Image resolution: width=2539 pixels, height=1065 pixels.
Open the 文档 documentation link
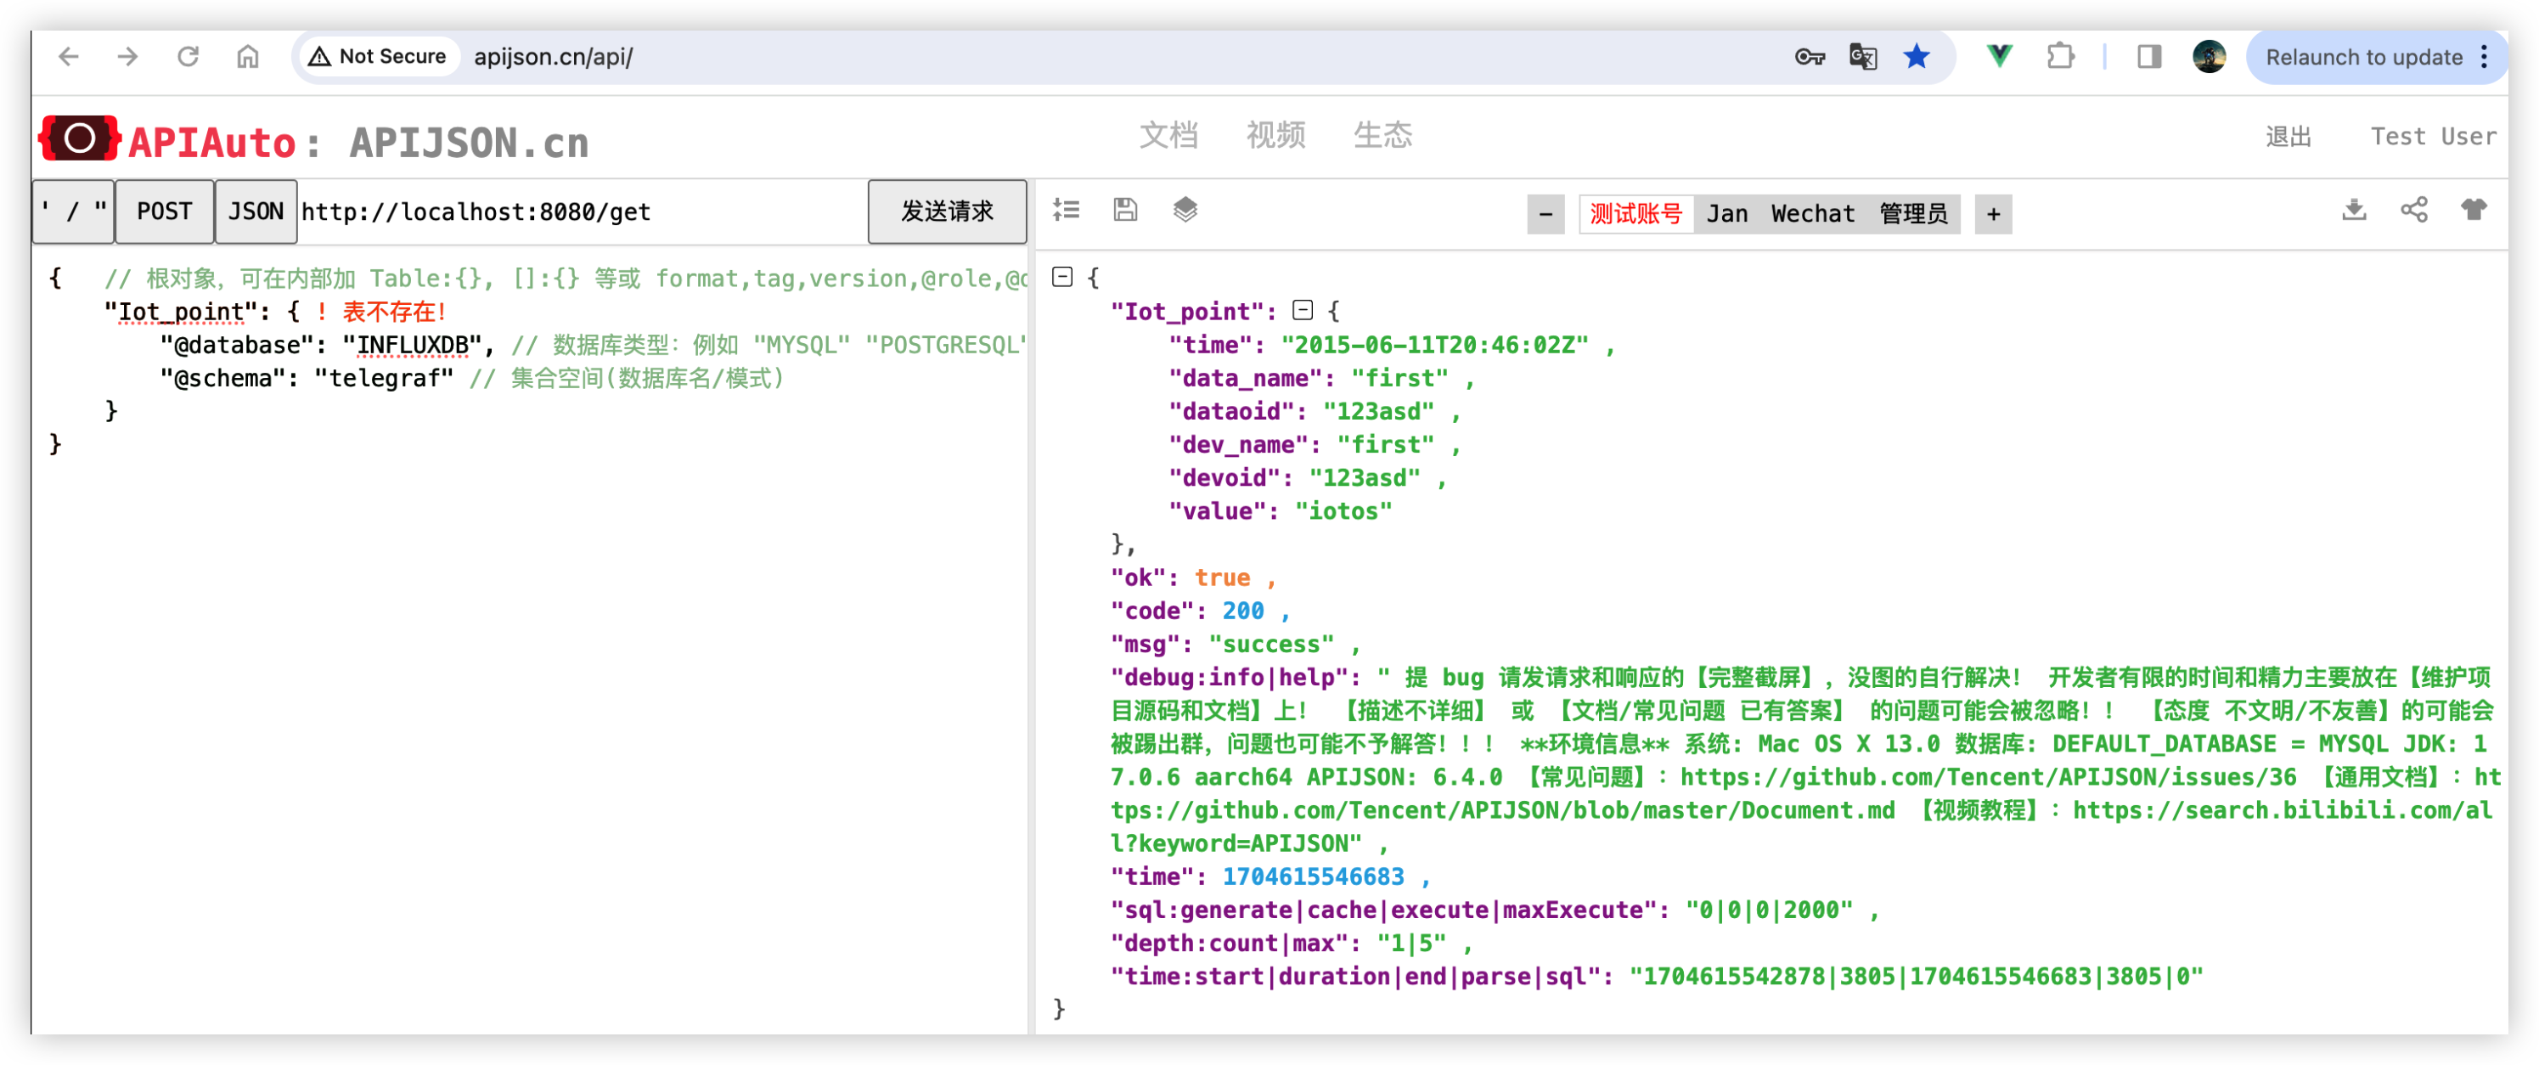1168,135
